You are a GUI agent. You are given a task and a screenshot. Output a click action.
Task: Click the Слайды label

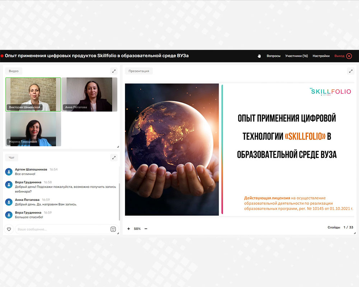(x=334, y=227)
